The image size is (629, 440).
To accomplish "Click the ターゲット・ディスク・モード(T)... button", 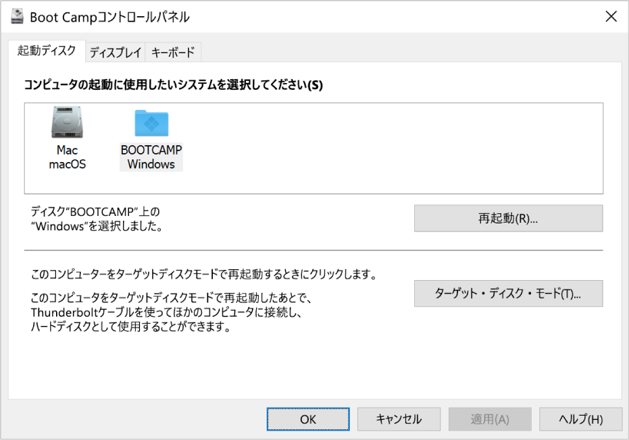I will click(x=508, y=294).
